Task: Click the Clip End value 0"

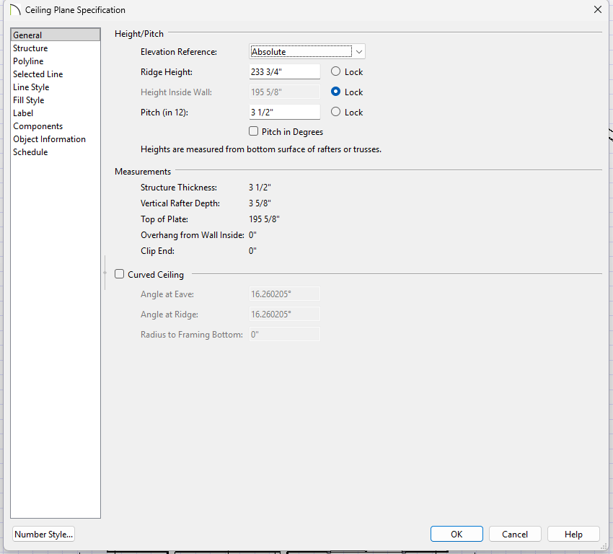Action: pos(252,251)
